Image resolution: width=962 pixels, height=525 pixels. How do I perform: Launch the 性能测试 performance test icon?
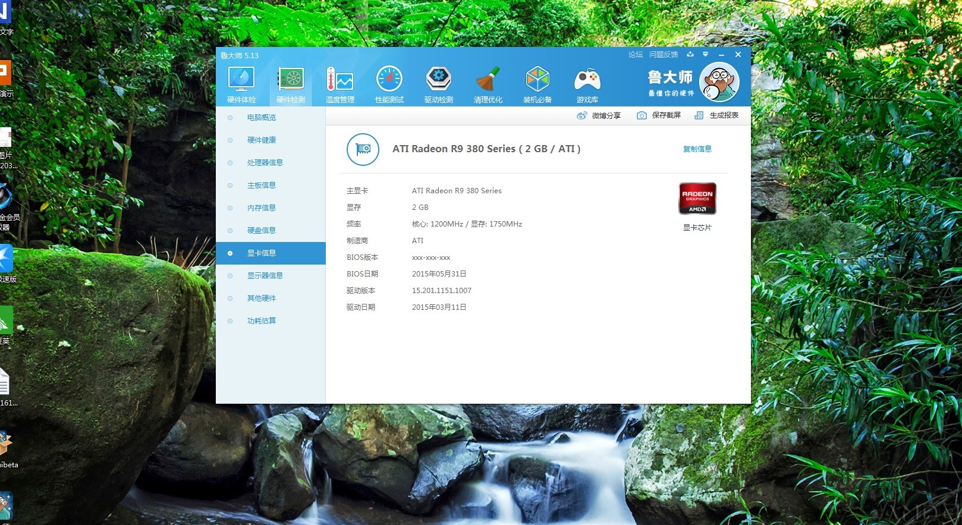click(x=389, y=84)
